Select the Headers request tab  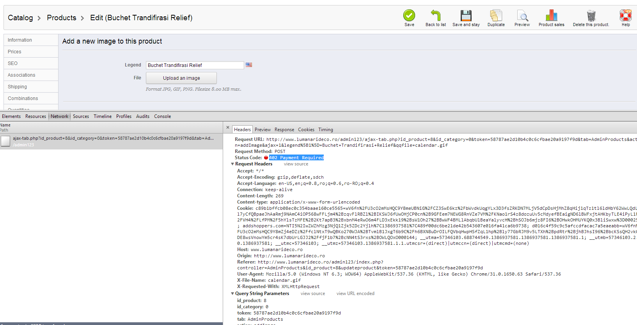(243, 130)
